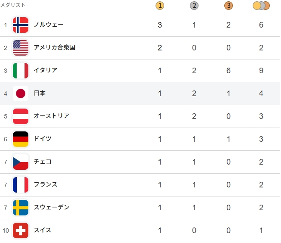Click the bronze medal column header
The width and height of the screenshot is (281, 243).
[228, 6]
